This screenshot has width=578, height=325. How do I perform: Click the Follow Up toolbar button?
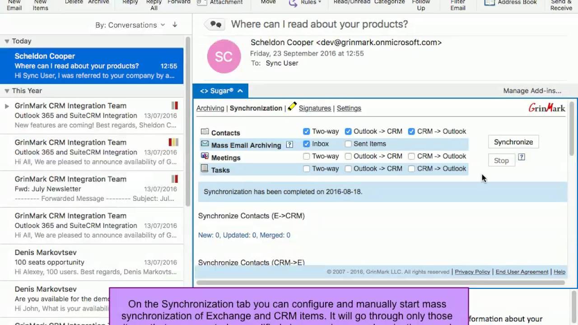pyautogui.click(x=421, y=5)
